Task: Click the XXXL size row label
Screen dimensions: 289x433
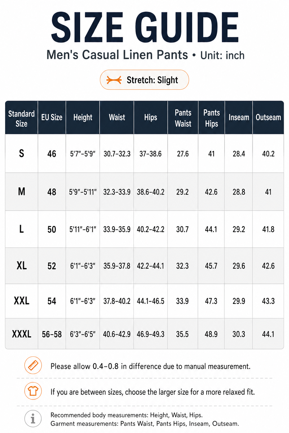Action: (x=21, y=334)
